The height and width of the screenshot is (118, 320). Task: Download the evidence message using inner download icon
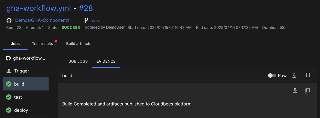pyautogui.click(x=295, y=90)
